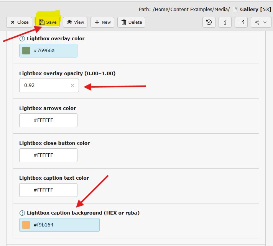
Task: Create a New record
Action: click(102, 22)
